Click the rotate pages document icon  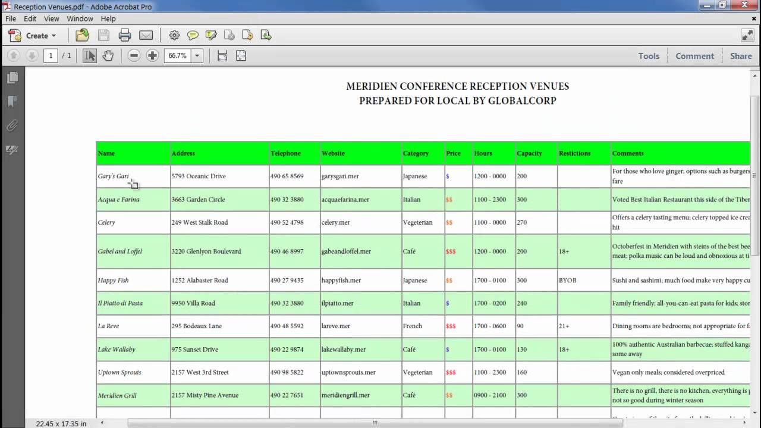click(248, 36)
